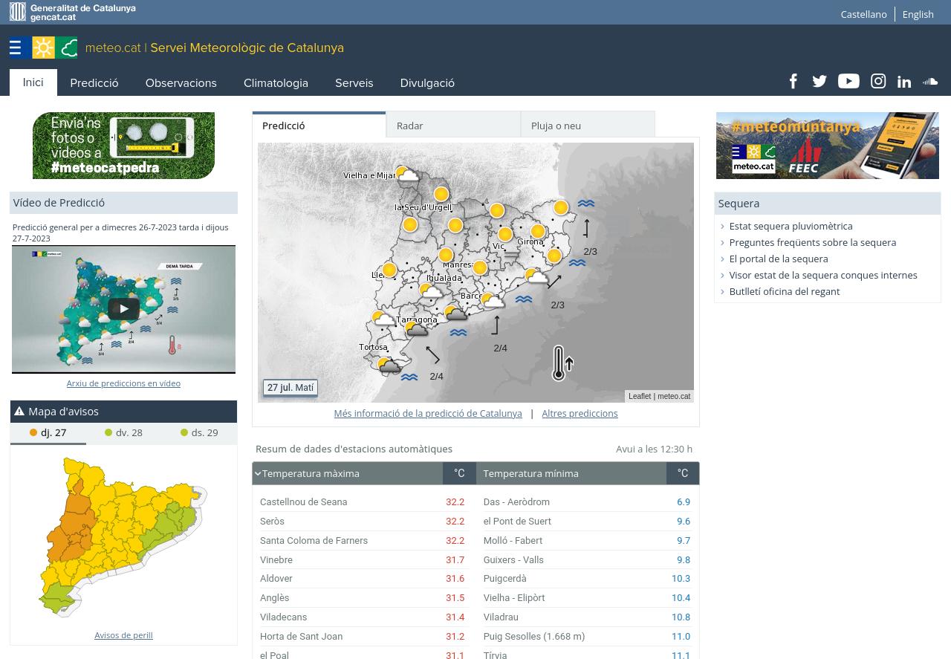The image size is (951, 659).
Task: Select the ds. 29 warnings day
Action: coord(199,433)
